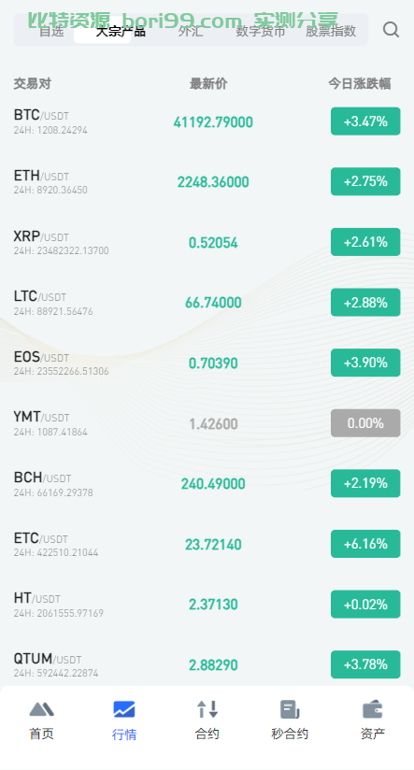The width and height of the screenshot is (414, 770).
Task: Click BTC +3.47% change badge
Action: pos(365,121)
